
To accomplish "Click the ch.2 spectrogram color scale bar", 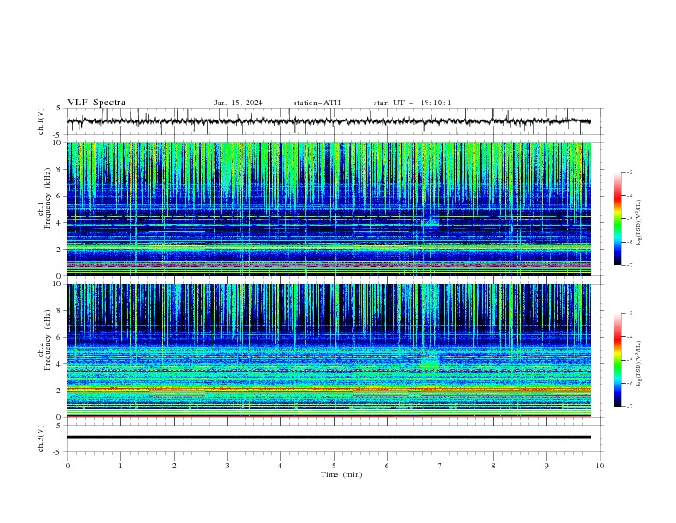I will coord(617,360).
